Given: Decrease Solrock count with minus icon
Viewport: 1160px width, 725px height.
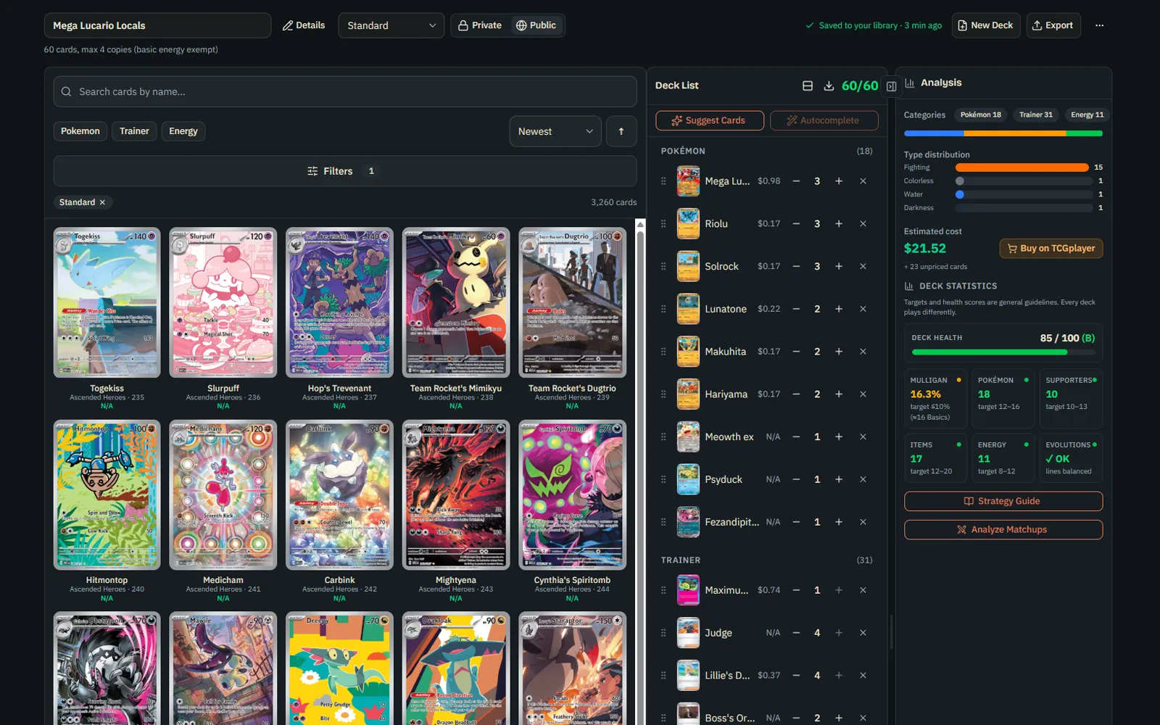Looking at the screenshot, I should (796, 266).
